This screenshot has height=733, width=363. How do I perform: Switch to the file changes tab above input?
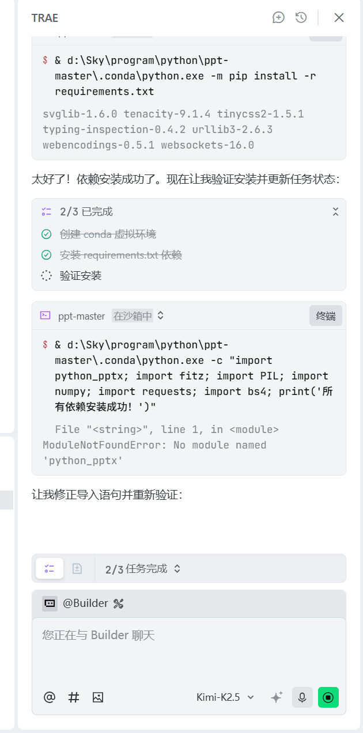pyautogui.click(x=77, y=569)
